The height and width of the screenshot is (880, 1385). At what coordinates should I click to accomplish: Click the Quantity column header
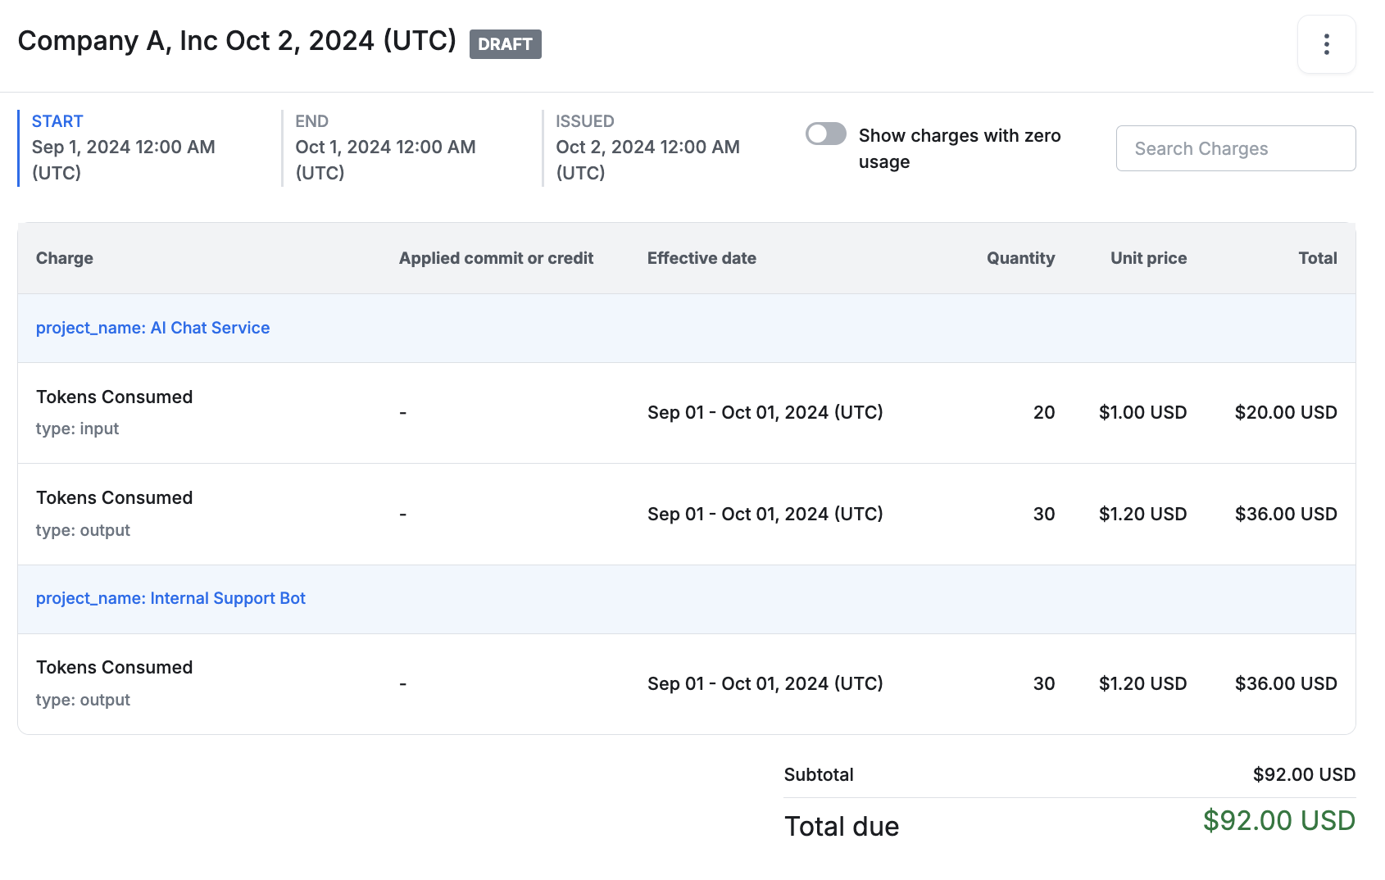[x=1020, y=258]
